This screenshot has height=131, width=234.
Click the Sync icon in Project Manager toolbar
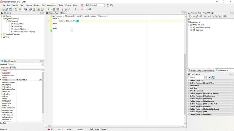213,16
